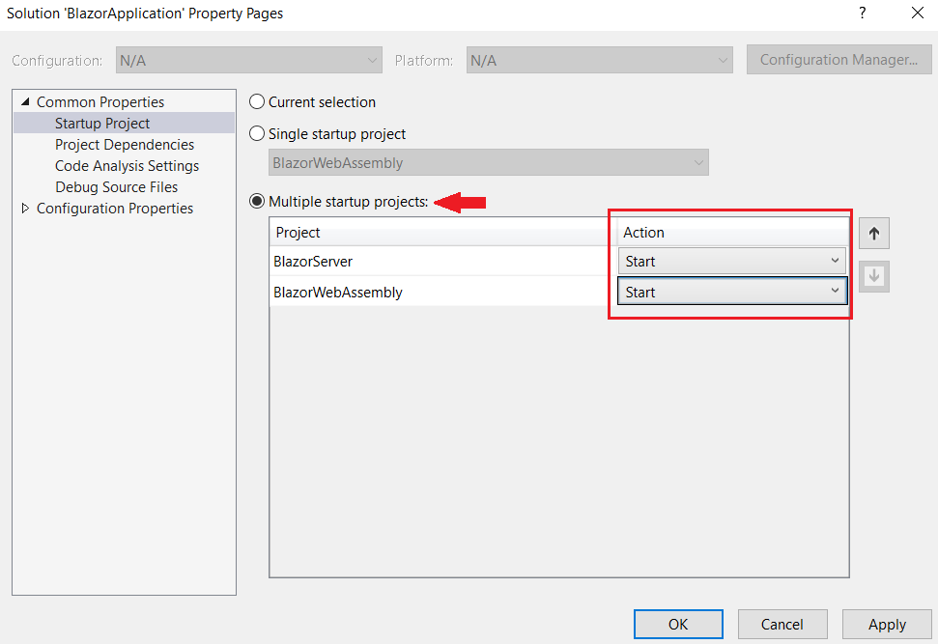Open Debug Source Files page
Viewport: 938px width, 644px height.
[x=116, y=187]
